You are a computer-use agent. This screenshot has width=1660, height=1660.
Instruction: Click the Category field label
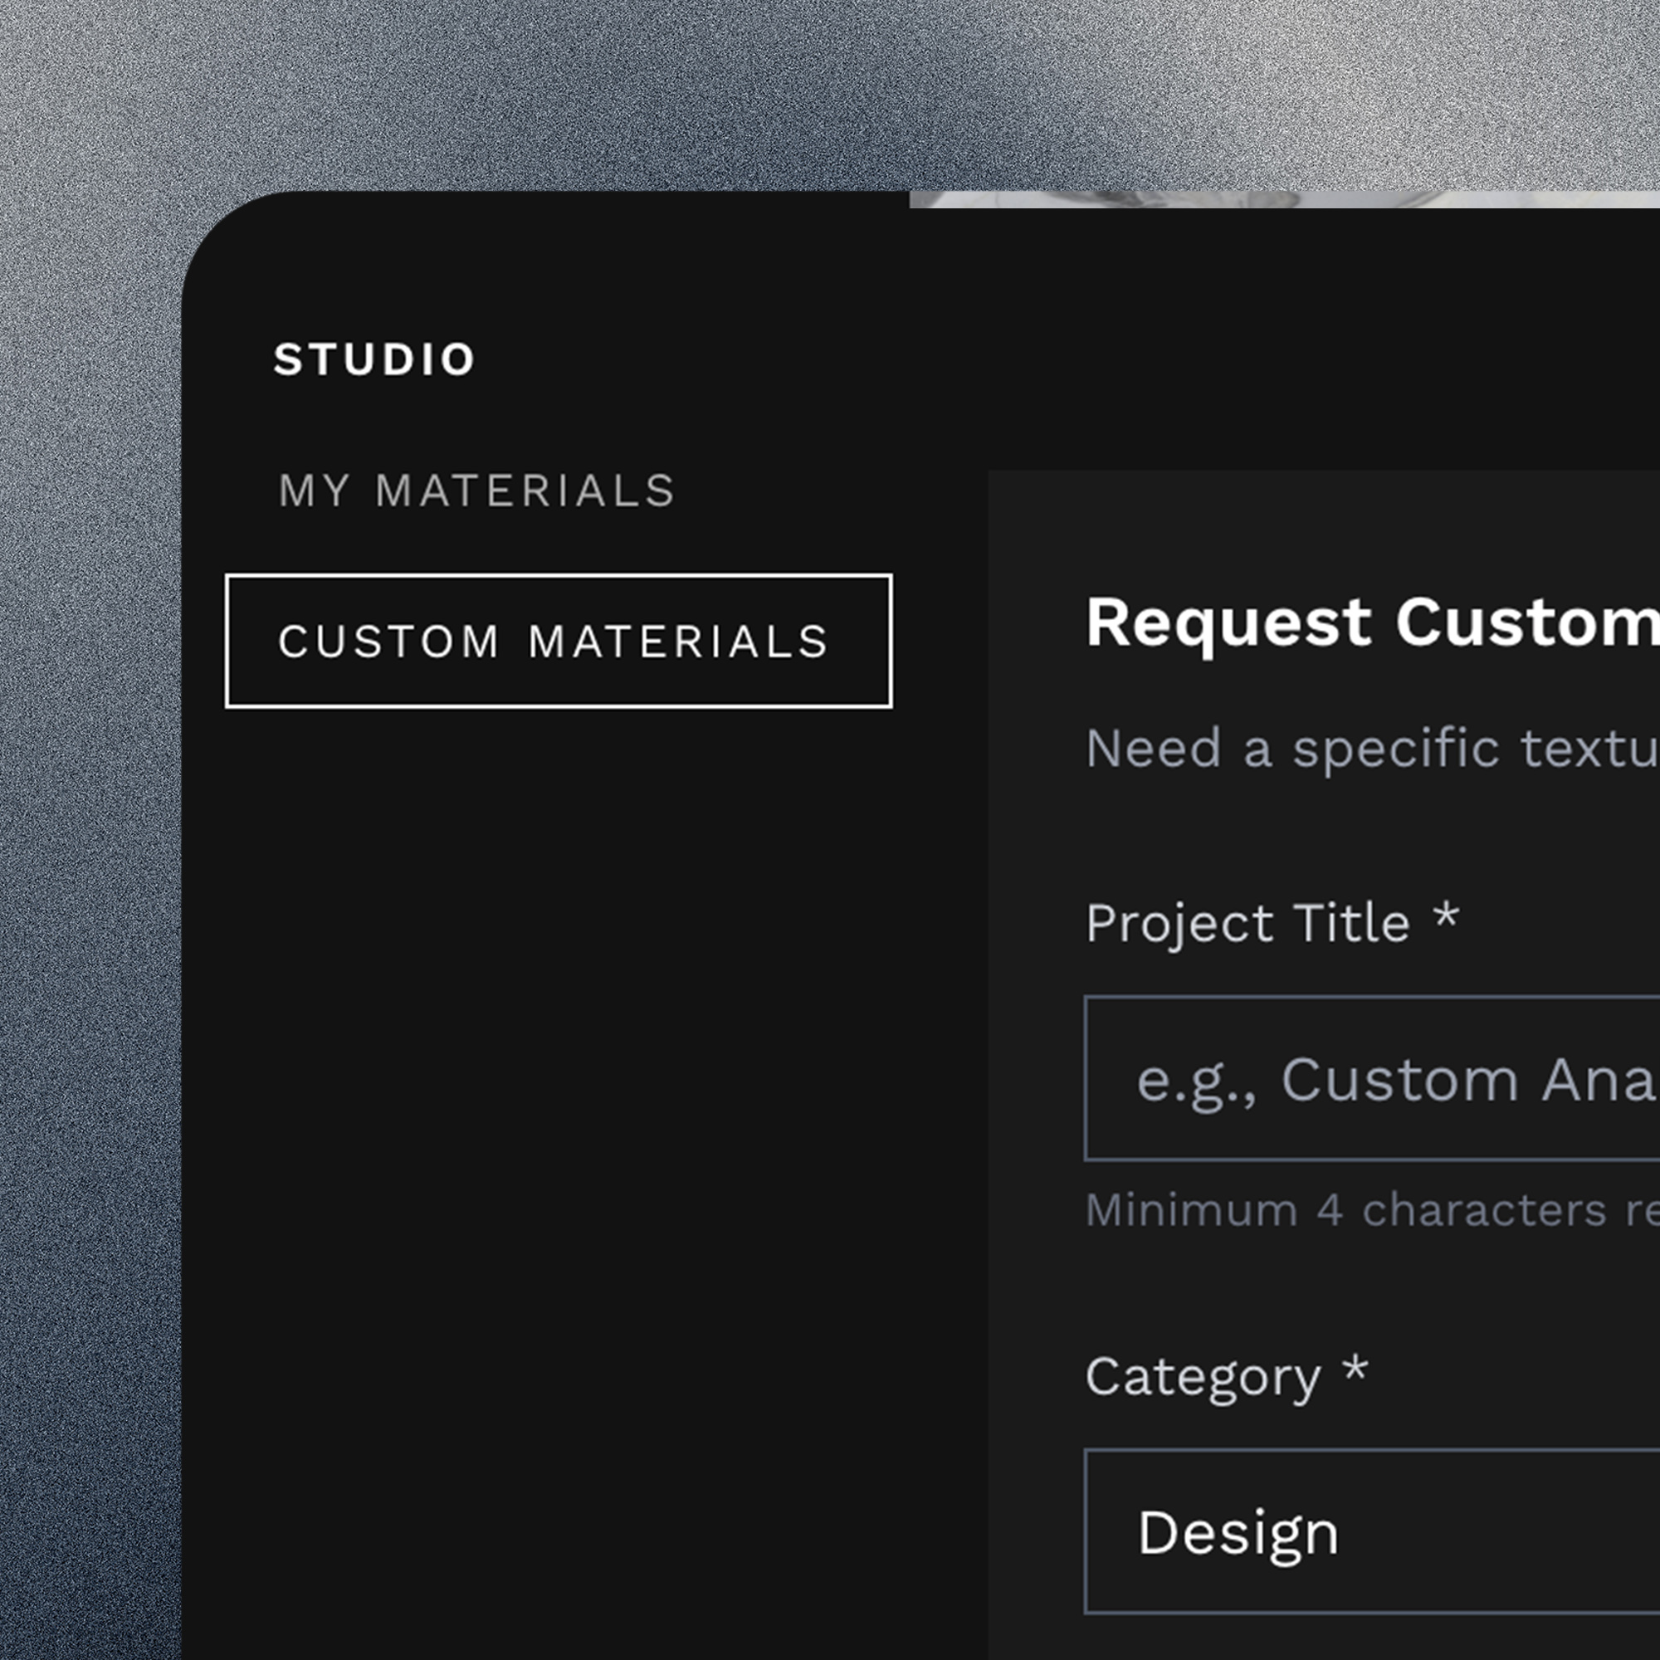tap(1203, 1377)
